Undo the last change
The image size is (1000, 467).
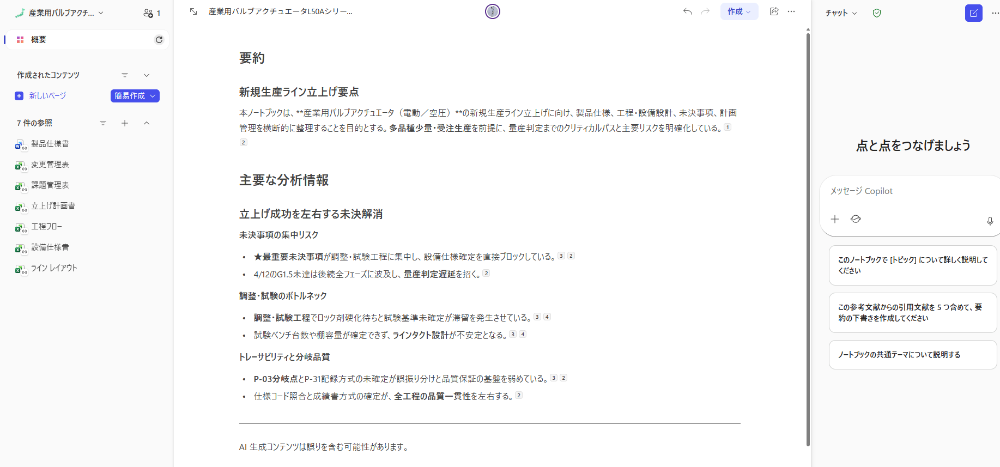688,11
